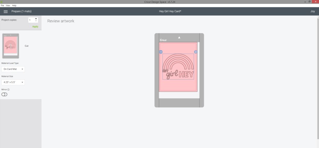Toggle the Mirror switch

pos(4,94)
